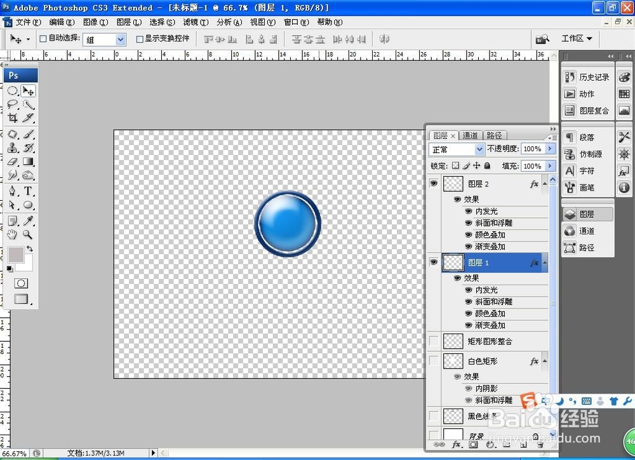
Task: Open the 历史记录 panel button
Action: [587, 77]
